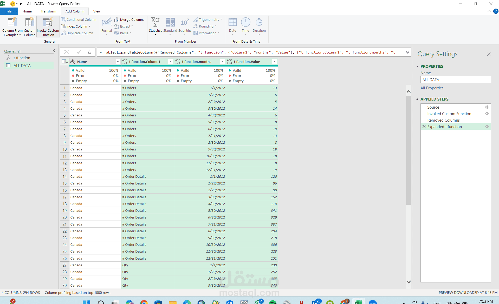This screenshot has width=499, height=304.
Task: Open Source step settings gear
Action: click(487, 107)
